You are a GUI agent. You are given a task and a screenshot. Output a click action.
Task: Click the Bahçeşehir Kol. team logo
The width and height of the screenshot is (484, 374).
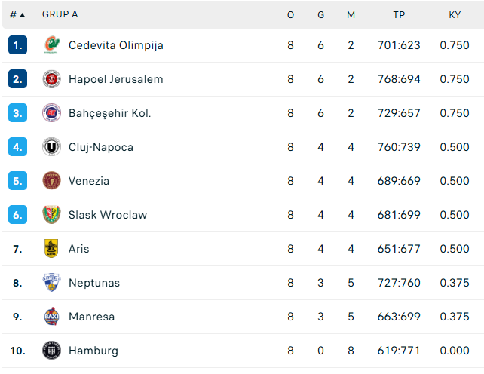tap(51, 113)
